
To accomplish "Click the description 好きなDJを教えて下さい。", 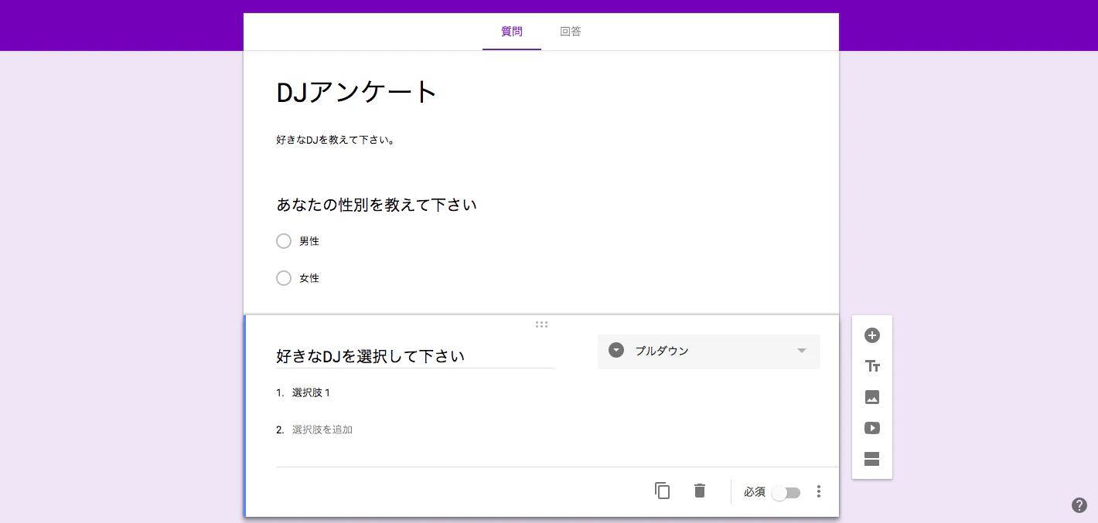I will point(336,140).
